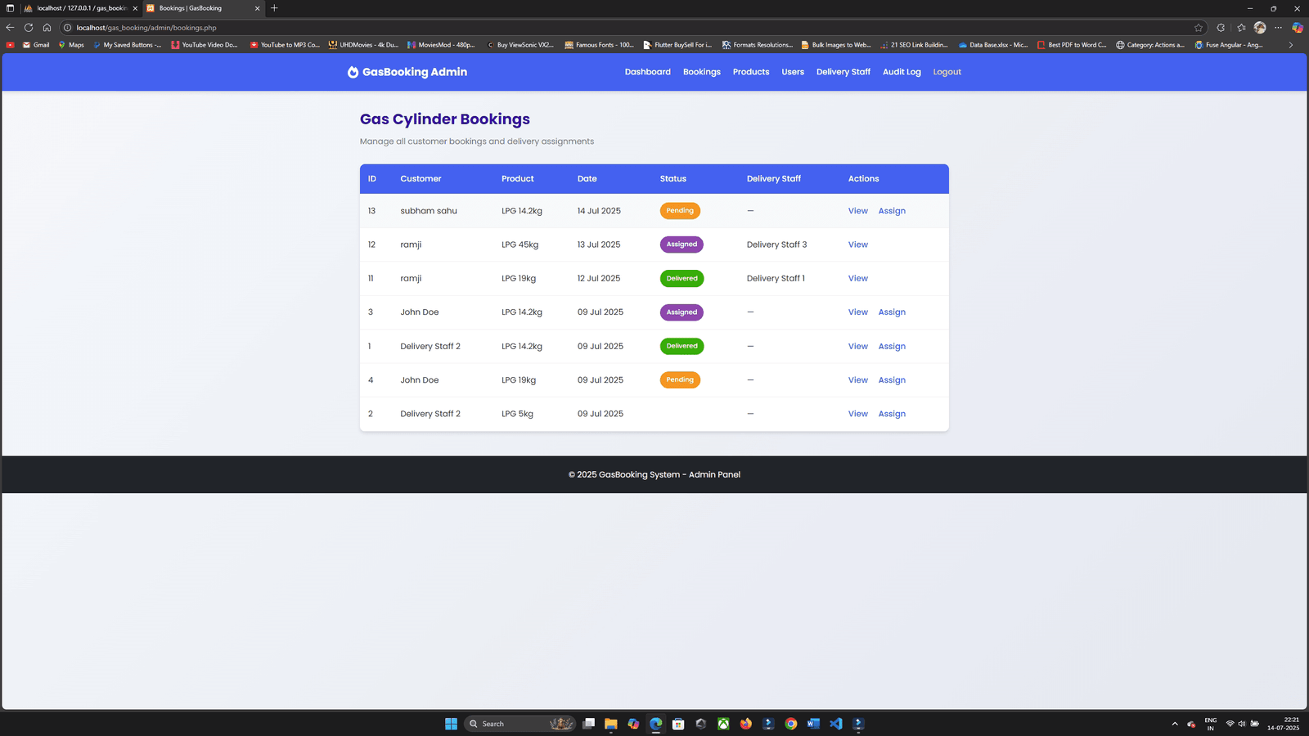Click the Copilot icon in browser toolbar
This screenshot has height=736, width=1309.
(x=1298, y=28)
